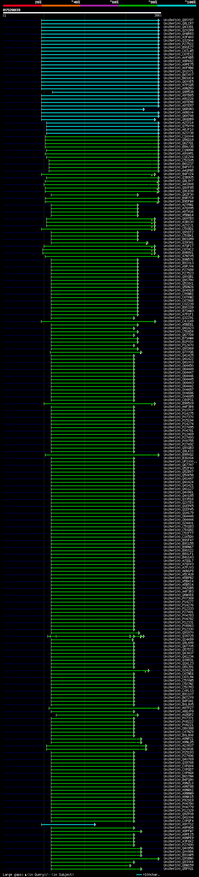Viewport: 199px width, 877px height.
Task: Click hit label UniRef100_P04781
Action: 178,431
